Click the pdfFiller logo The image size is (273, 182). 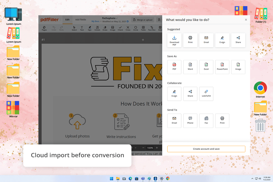(49, 20)
